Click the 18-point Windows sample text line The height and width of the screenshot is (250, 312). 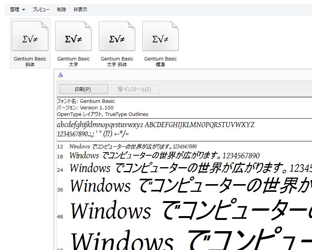click(x=165, y=156)
